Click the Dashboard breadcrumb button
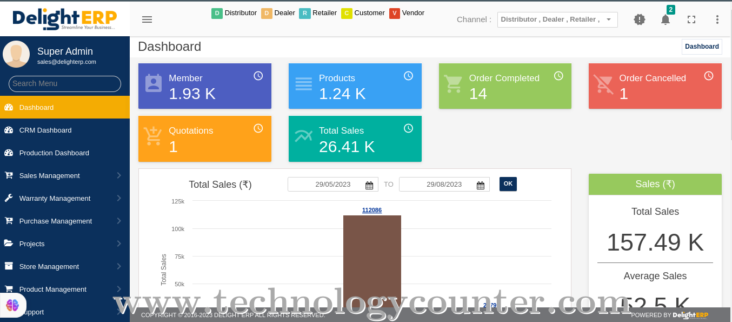This screenshot has height=322, width=732. [702, 47]
